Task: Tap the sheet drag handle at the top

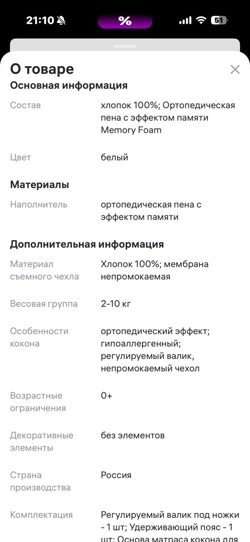Action: pyautogui.click(x=125, y=47)
